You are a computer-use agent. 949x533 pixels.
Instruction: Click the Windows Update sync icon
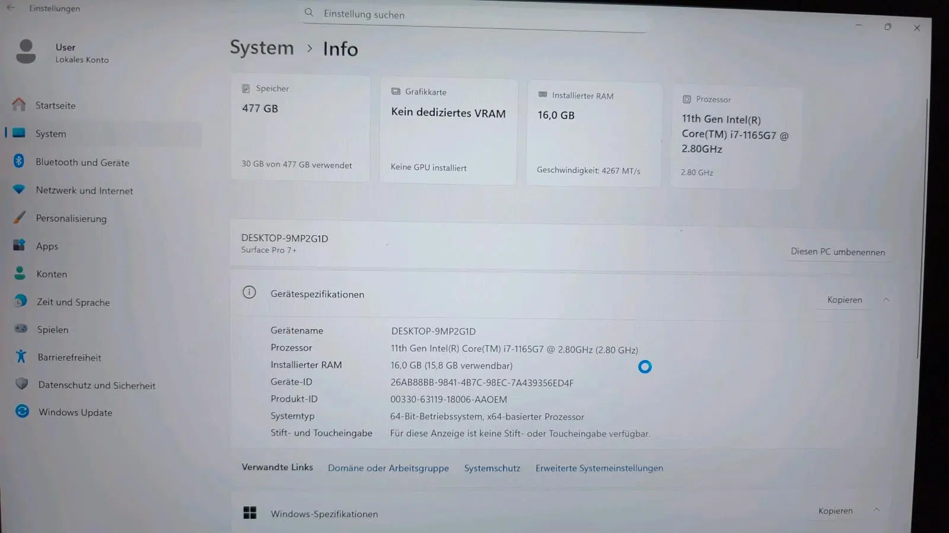click(x=23, y=411)
